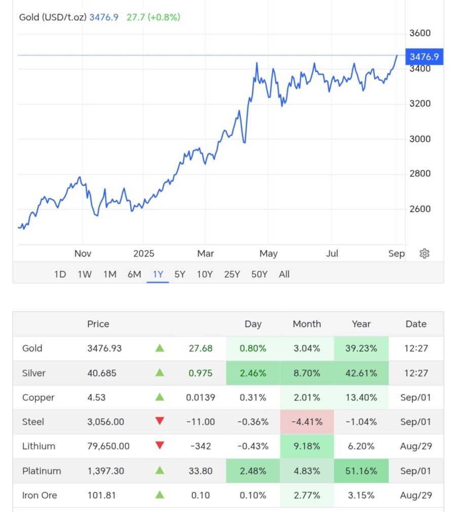Click the blue 3476.9 price label
This screenshot has height=512, width=465.
(424, 57)
